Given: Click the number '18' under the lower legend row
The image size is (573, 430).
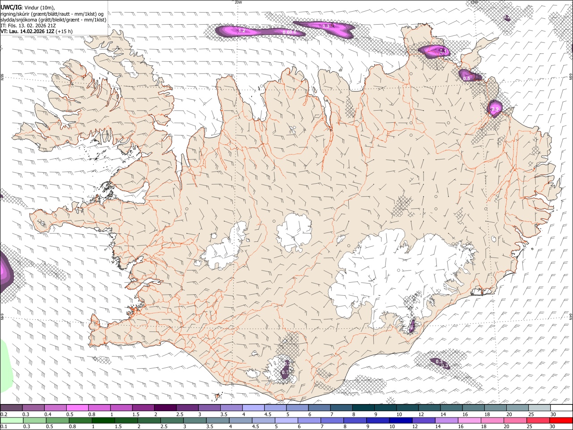Looking at the screenshot, I should point(484,427).
